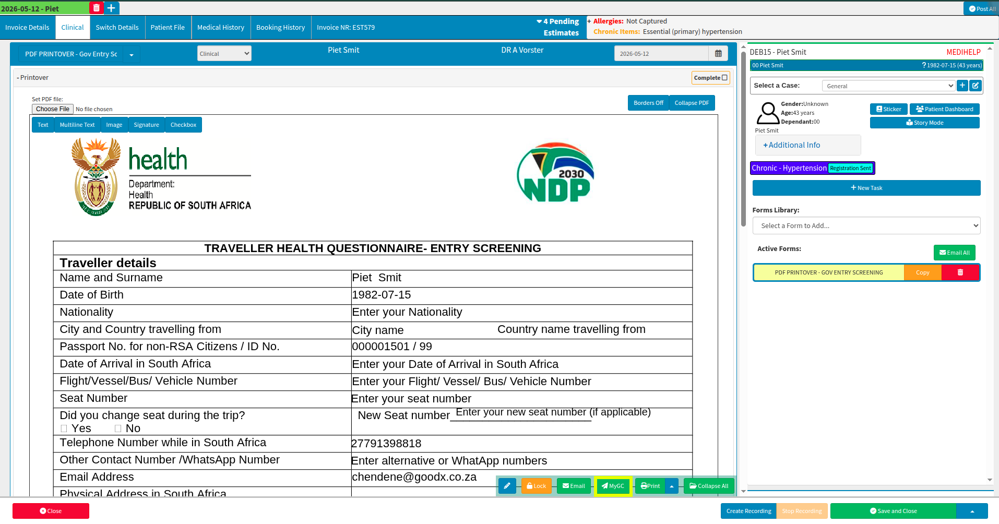Email All active forms
Screen dimensions: 999x524
[954, 253]
